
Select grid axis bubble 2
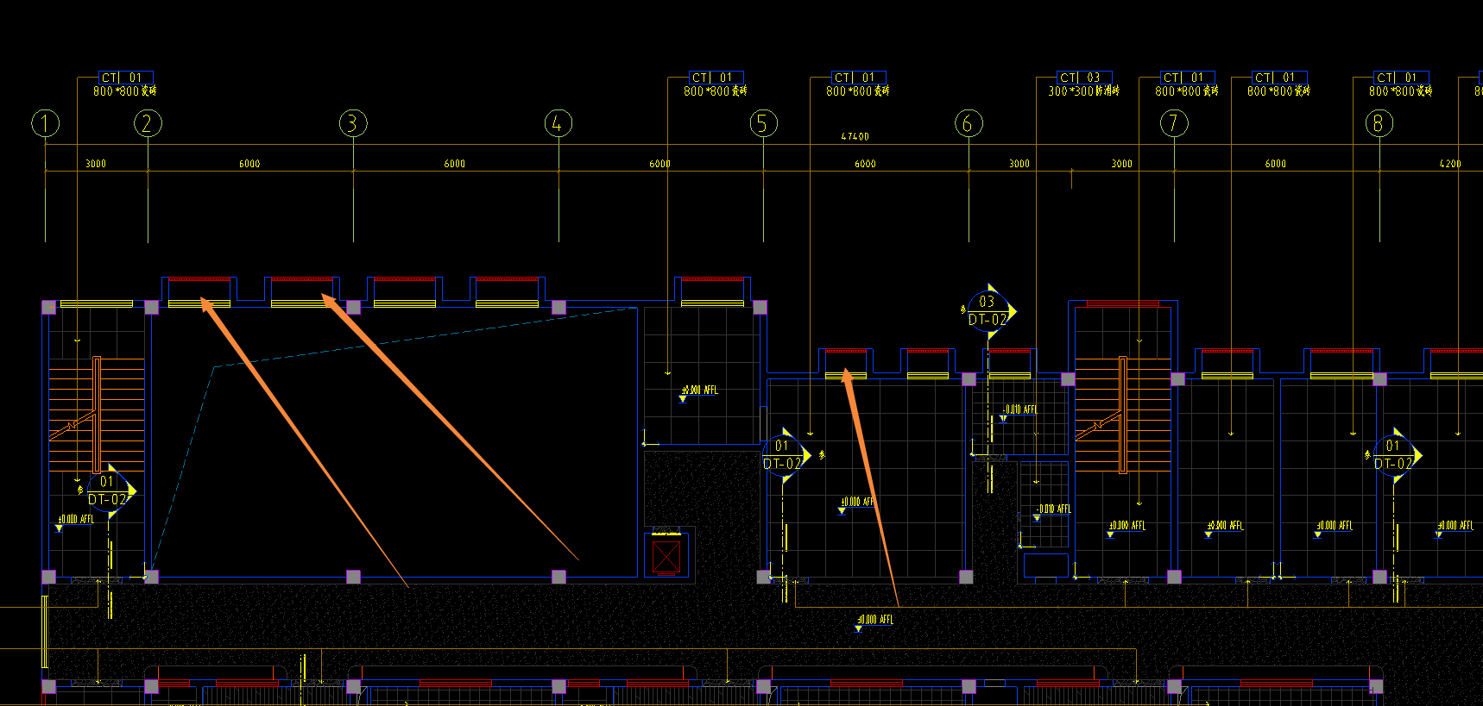coord(148,123)
